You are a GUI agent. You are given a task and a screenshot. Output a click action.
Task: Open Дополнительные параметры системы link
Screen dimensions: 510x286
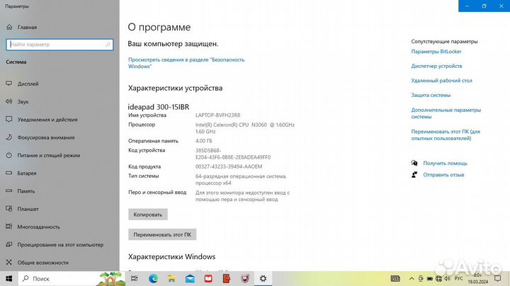point(446,113)
